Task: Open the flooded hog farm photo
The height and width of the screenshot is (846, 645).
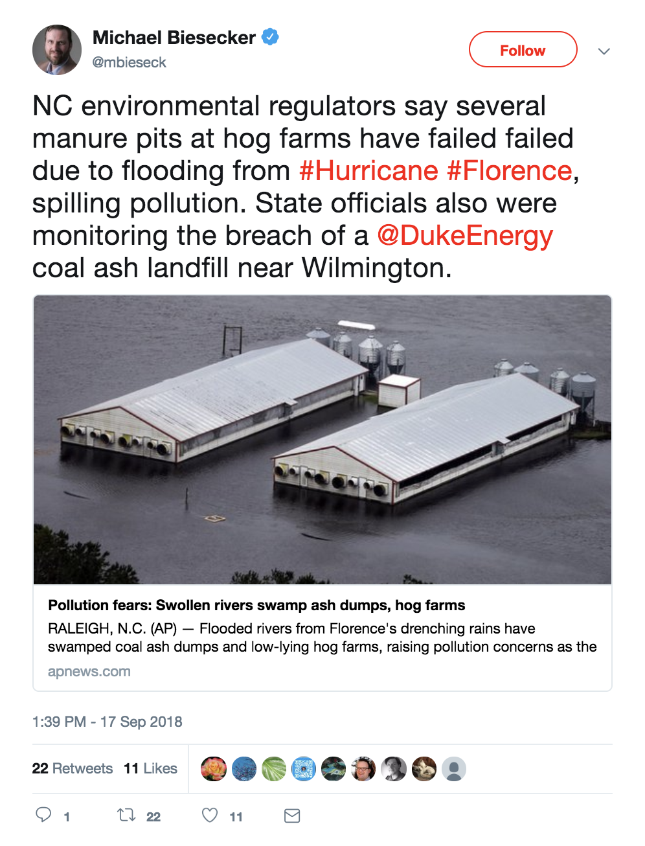Action: [x=322, y=440]
